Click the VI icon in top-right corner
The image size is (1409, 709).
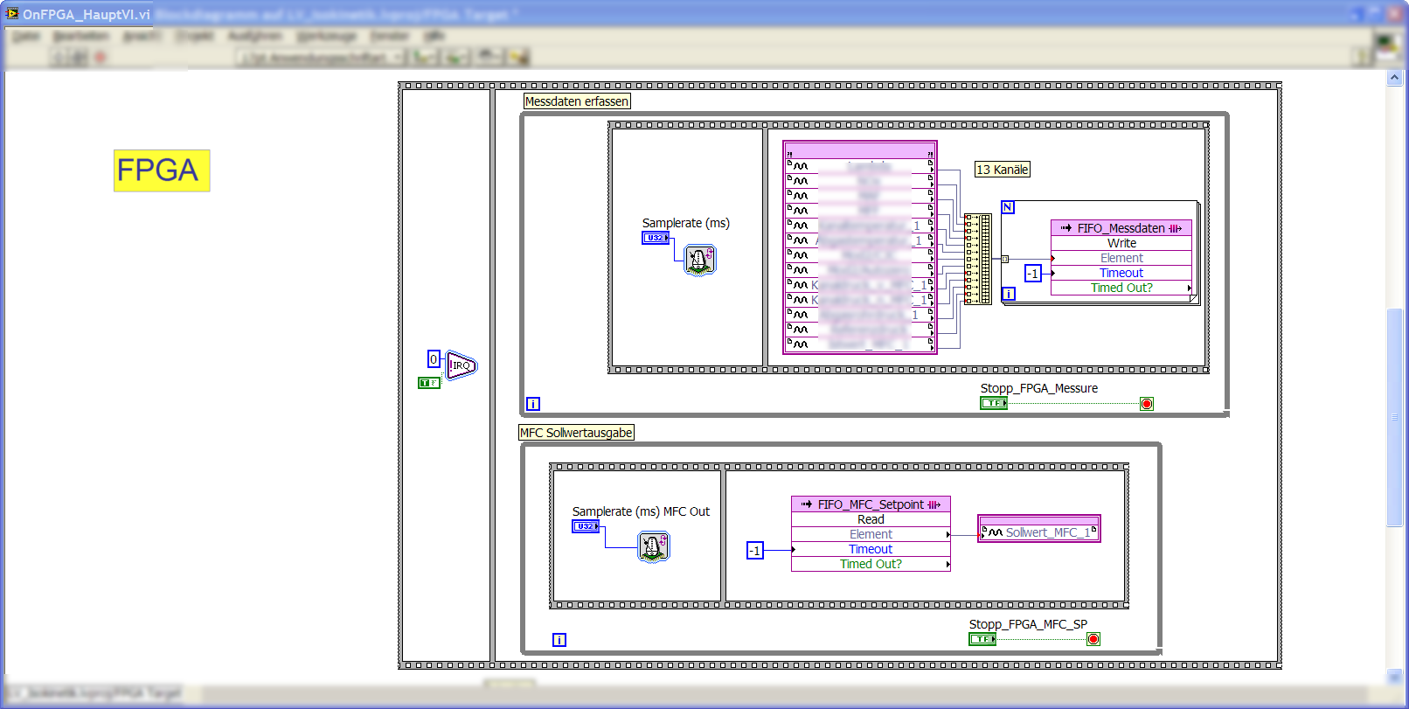click(1386, 45)
